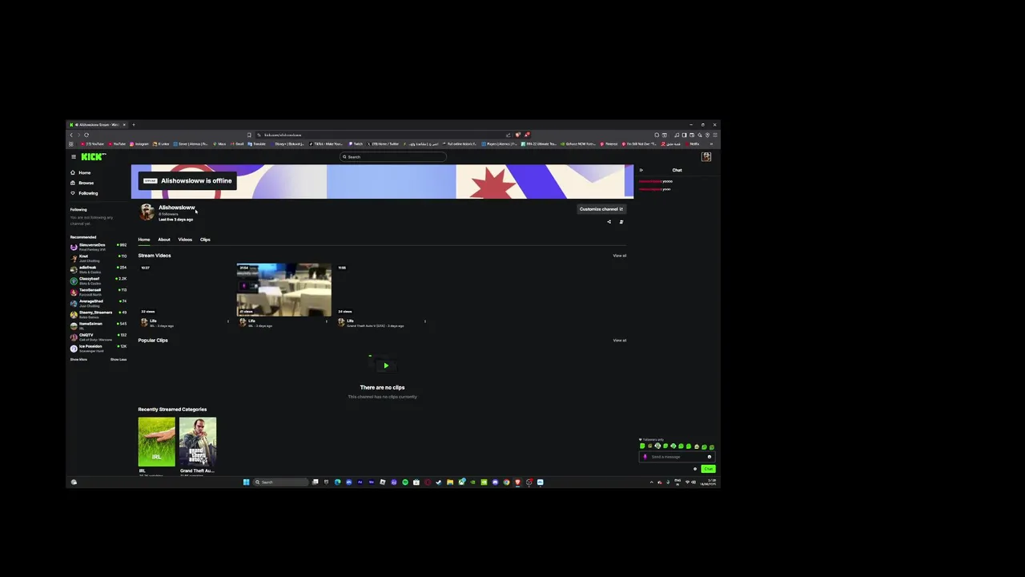1025x577 pixels.
Task: Click the share channel icon
Action: 609,222
